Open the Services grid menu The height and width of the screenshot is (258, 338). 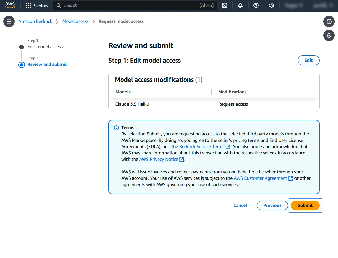(x=37, y=5)
